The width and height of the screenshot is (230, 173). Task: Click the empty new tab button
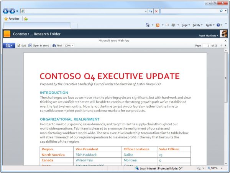74,25
